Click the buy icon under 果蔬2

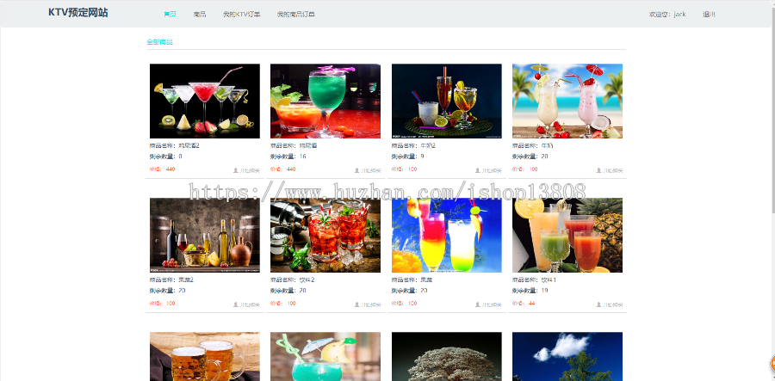click(236, 304)
